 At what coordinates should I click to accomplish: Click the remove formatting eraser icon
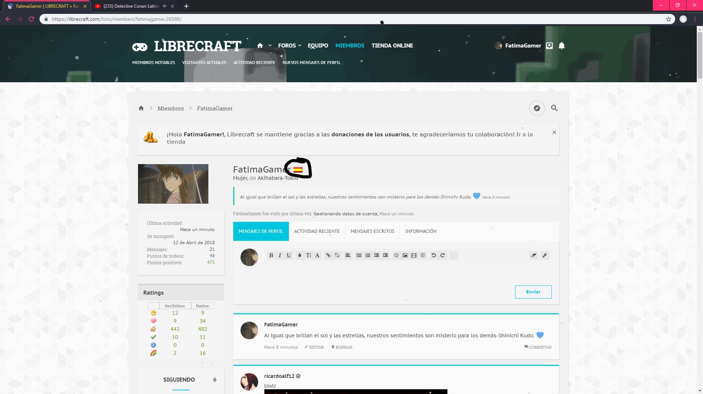533,255
